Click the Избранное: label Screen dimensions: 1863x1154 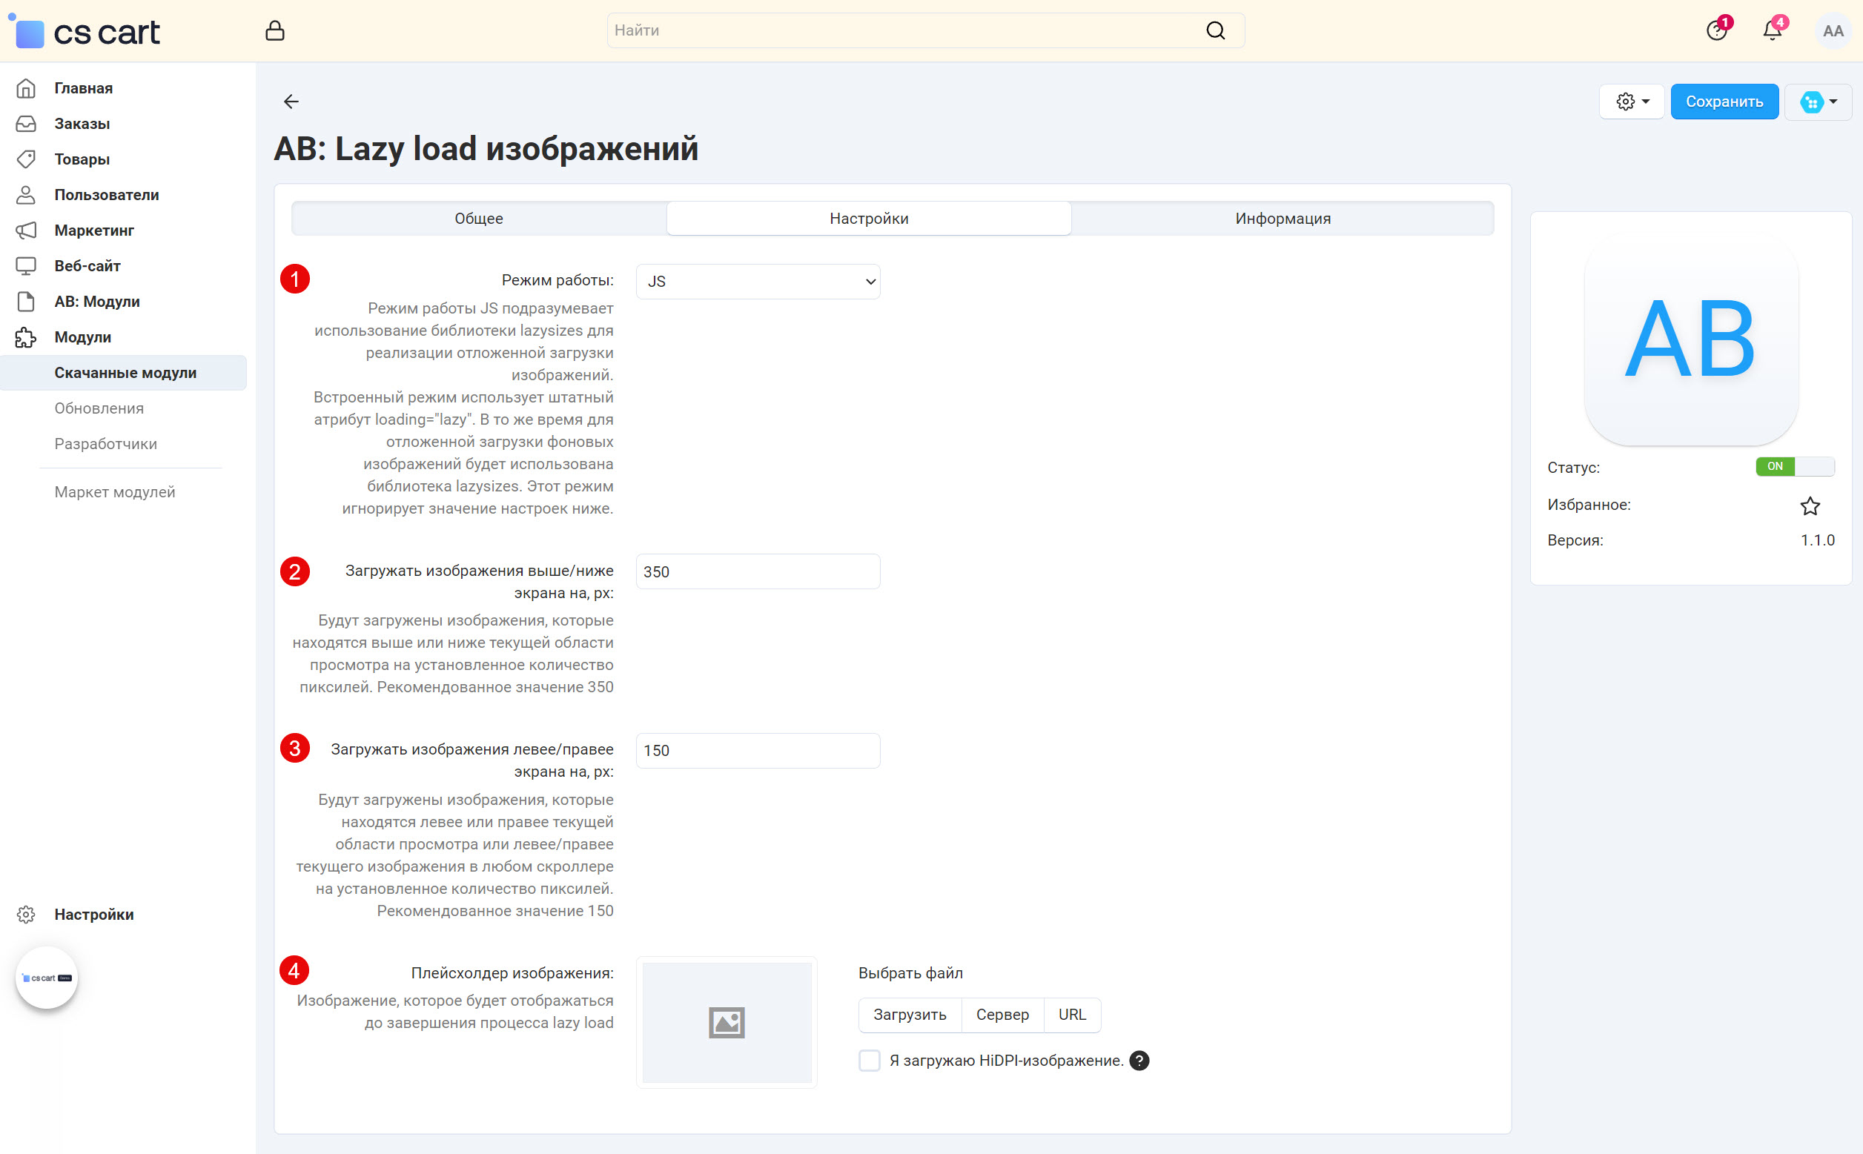pos(1588,505)
